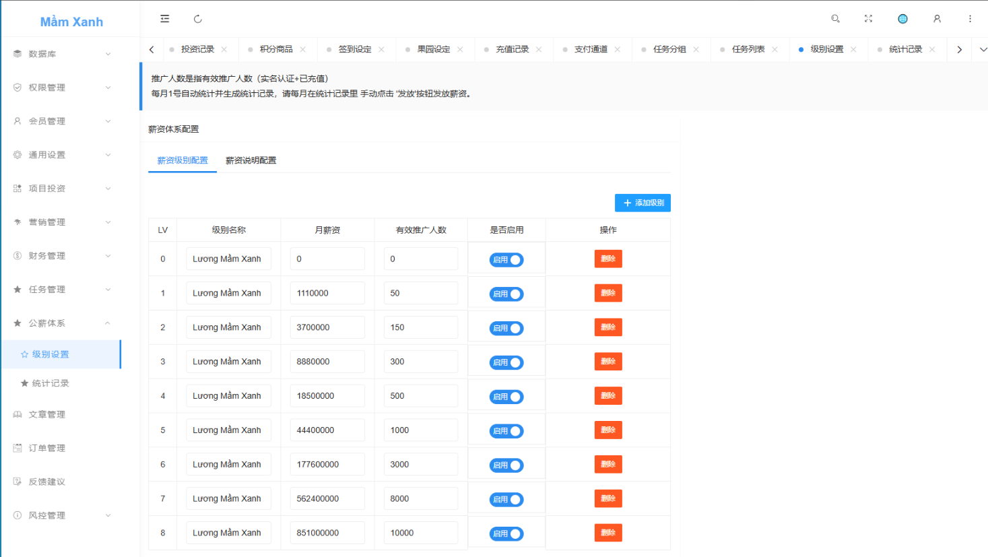This screenshot has width=988, height=557.
Task: Disable the level 8 启用 switch
Action: tap(506, 534)
